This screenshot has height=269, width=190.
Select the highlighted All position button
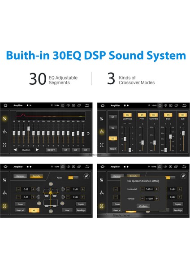tap(34, 210)
